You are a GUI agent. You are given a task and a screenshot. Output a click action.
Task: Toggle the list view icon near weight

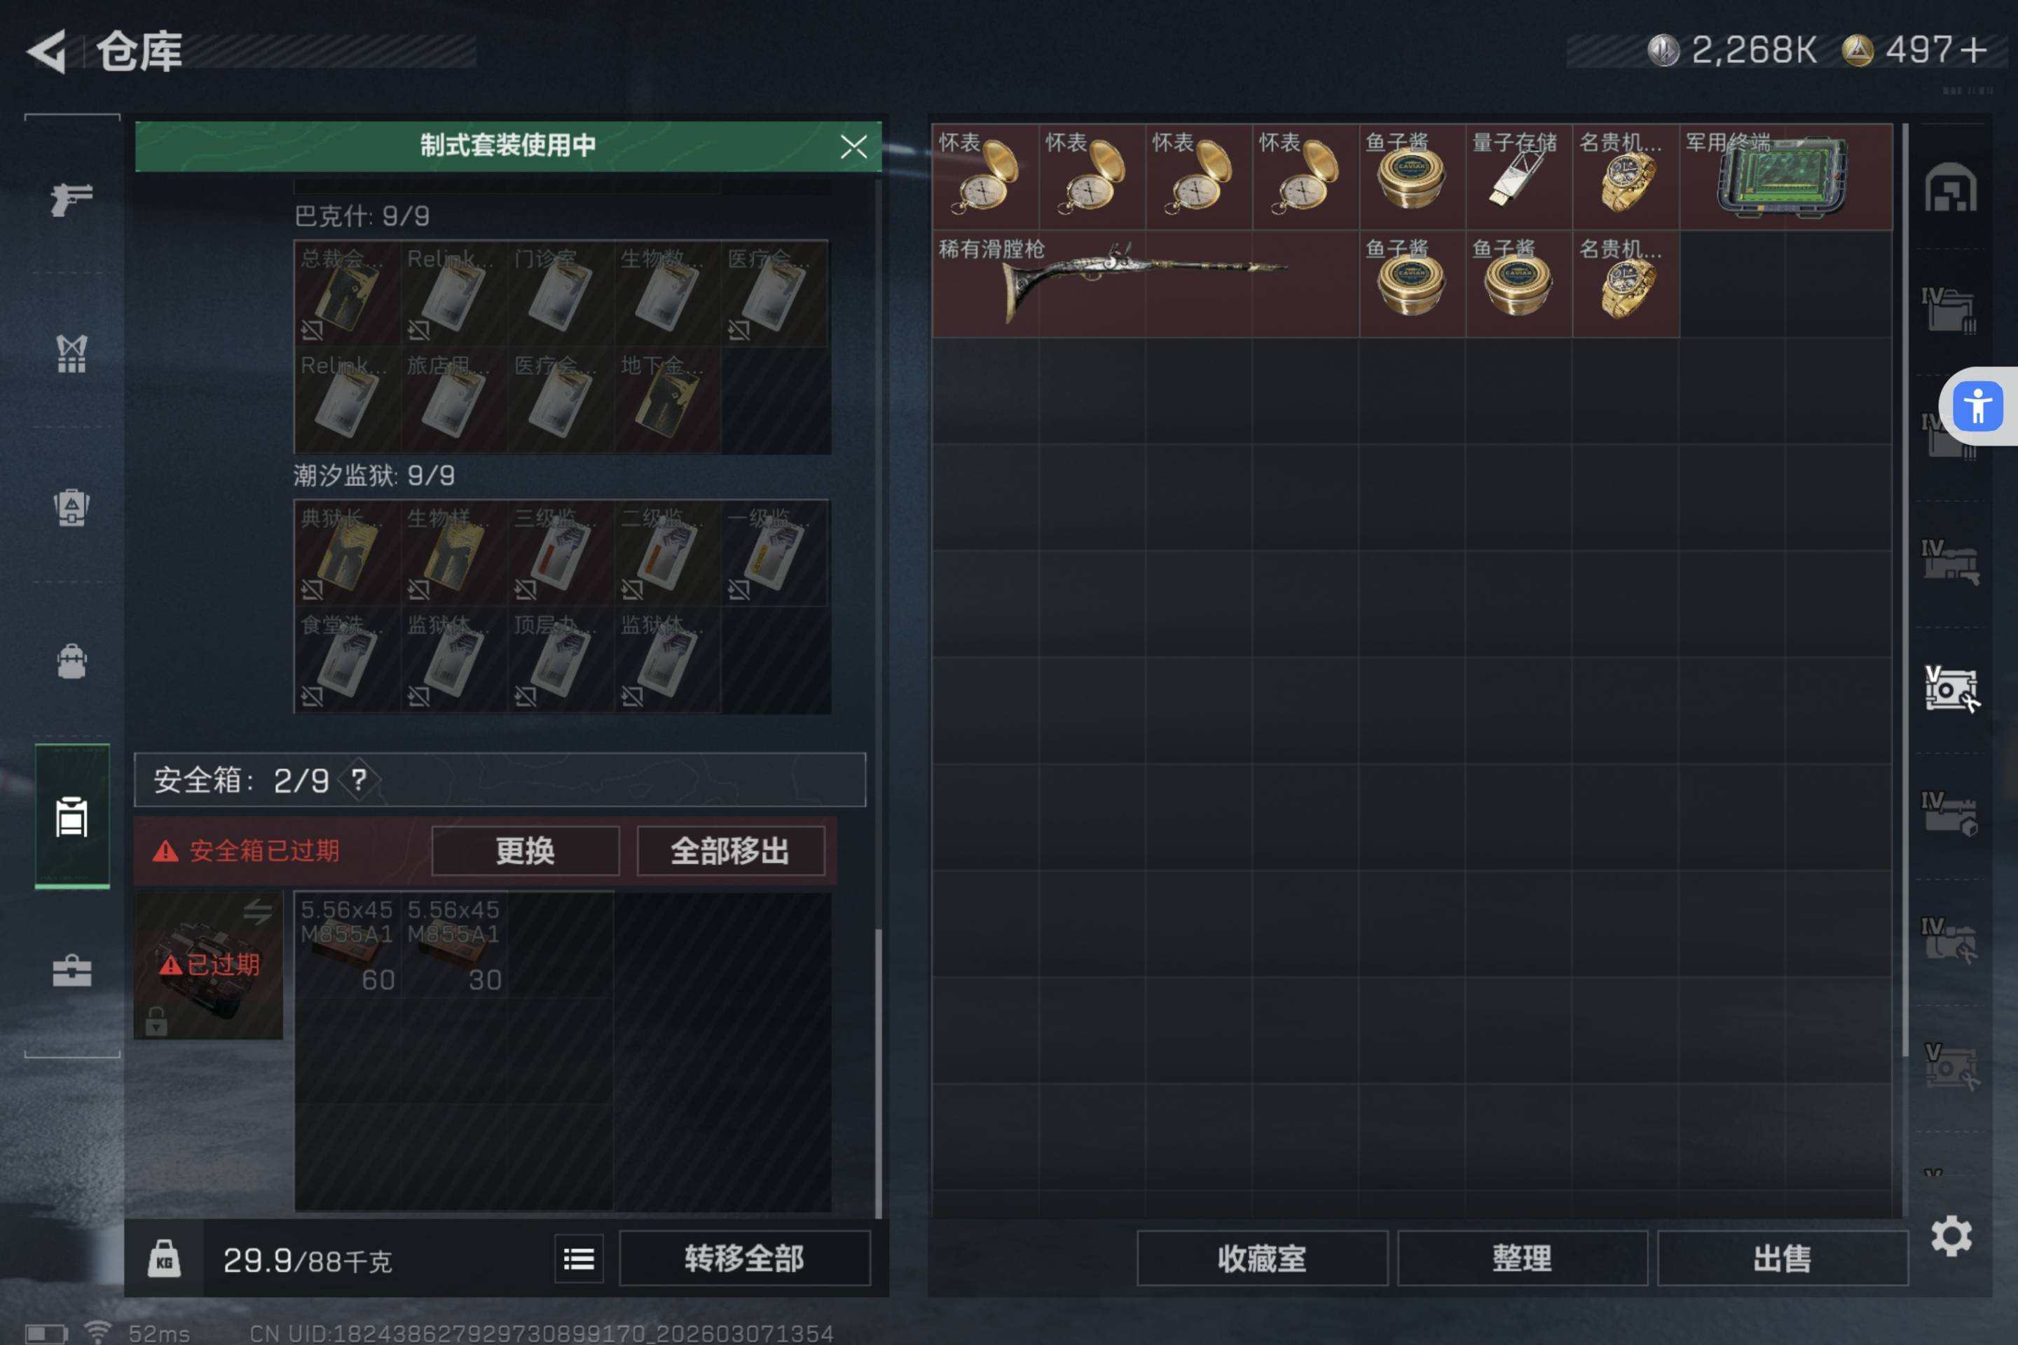579,1258
